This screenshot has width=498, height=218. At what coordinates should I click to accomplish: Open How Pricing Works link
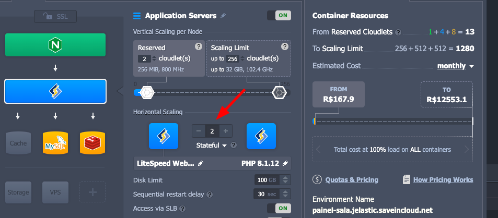(x=443, y=180)
